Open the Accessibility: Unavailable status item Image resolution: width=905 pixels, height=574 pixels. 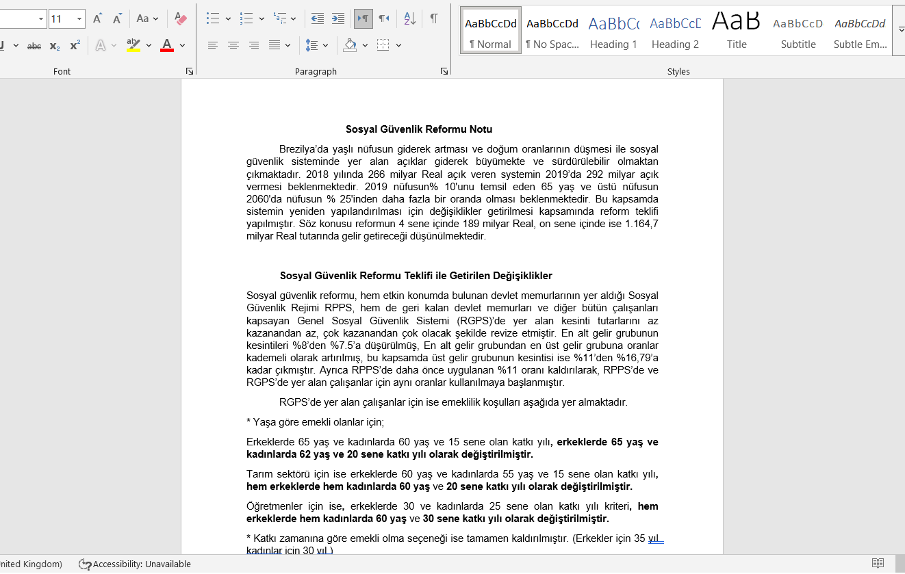click(135, 564)
